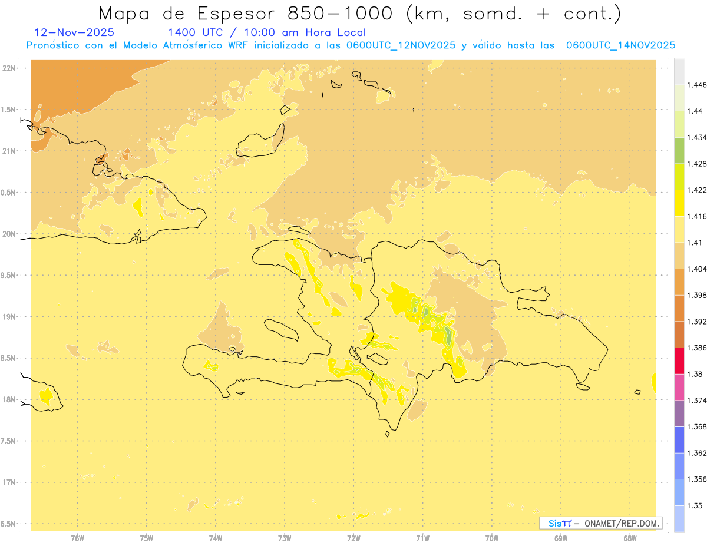Image resolution: width=707 pixels, height=546 pixels.
Task: Click the 17N latitude label
Action: [9, 482]
